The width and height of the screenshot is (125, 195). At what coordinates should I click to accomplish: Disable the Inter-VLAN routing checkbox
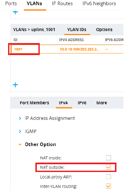(x=109, y=186)
